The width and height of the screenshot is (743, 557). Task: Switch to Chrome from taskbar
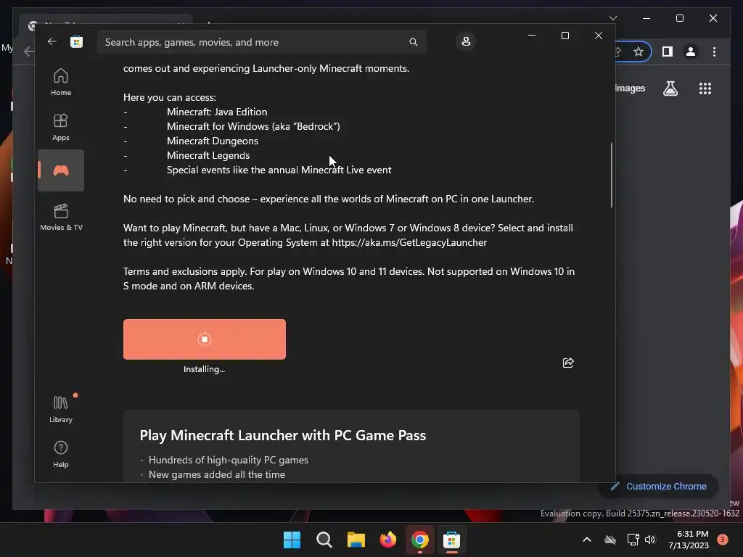click(x=420, y=540)
